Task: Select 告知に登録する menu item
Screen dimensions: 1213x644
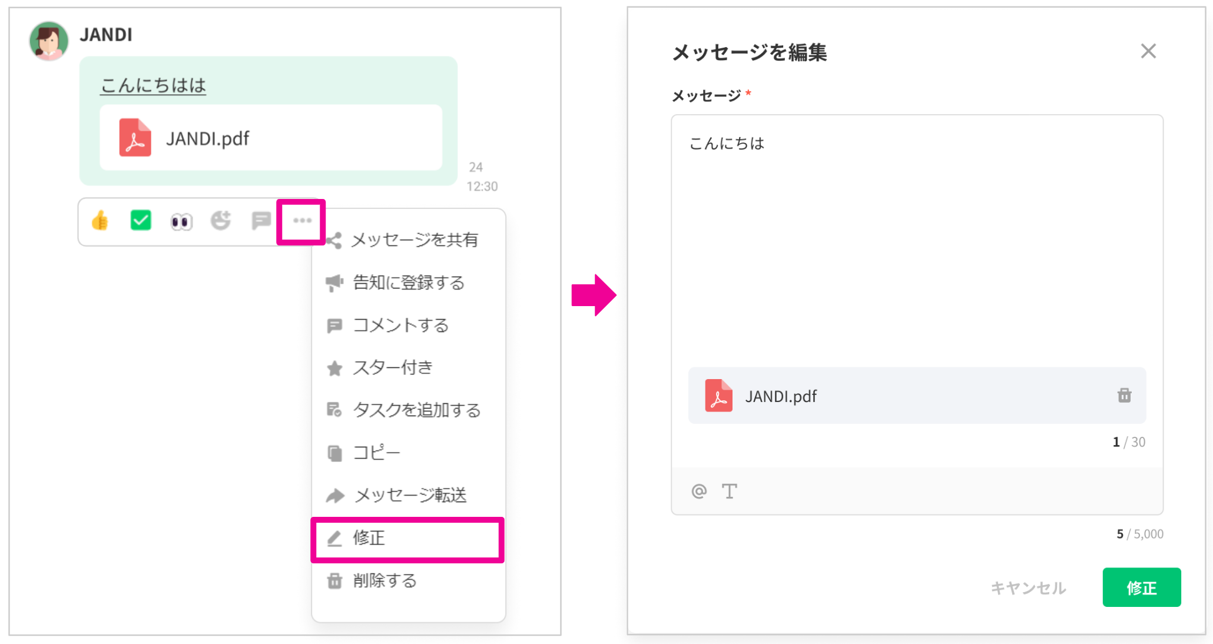Action: tap(408, 283)
